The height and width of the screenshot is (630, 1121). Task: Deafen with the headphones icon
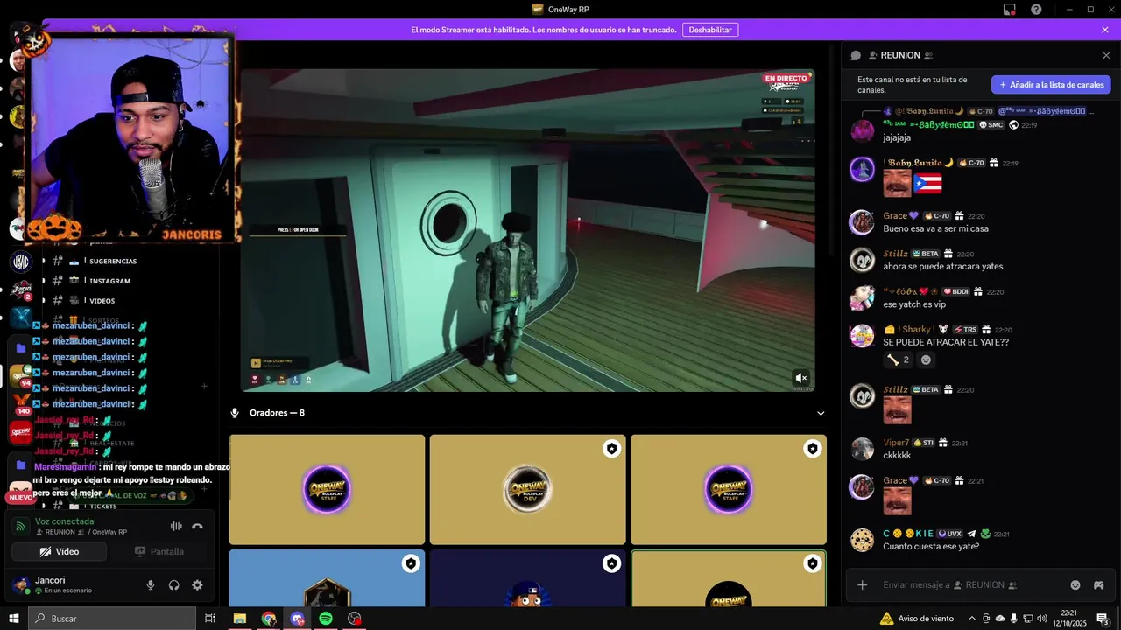(173, 585)
